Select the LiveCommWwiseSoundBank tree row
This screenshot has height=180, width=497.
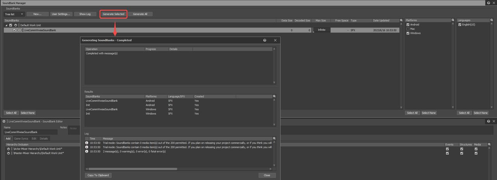click(201, 30)
